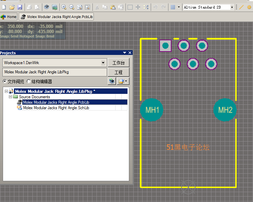
Task: Activate the move selection crosshair tool
Action: click(x=138, y=7)
